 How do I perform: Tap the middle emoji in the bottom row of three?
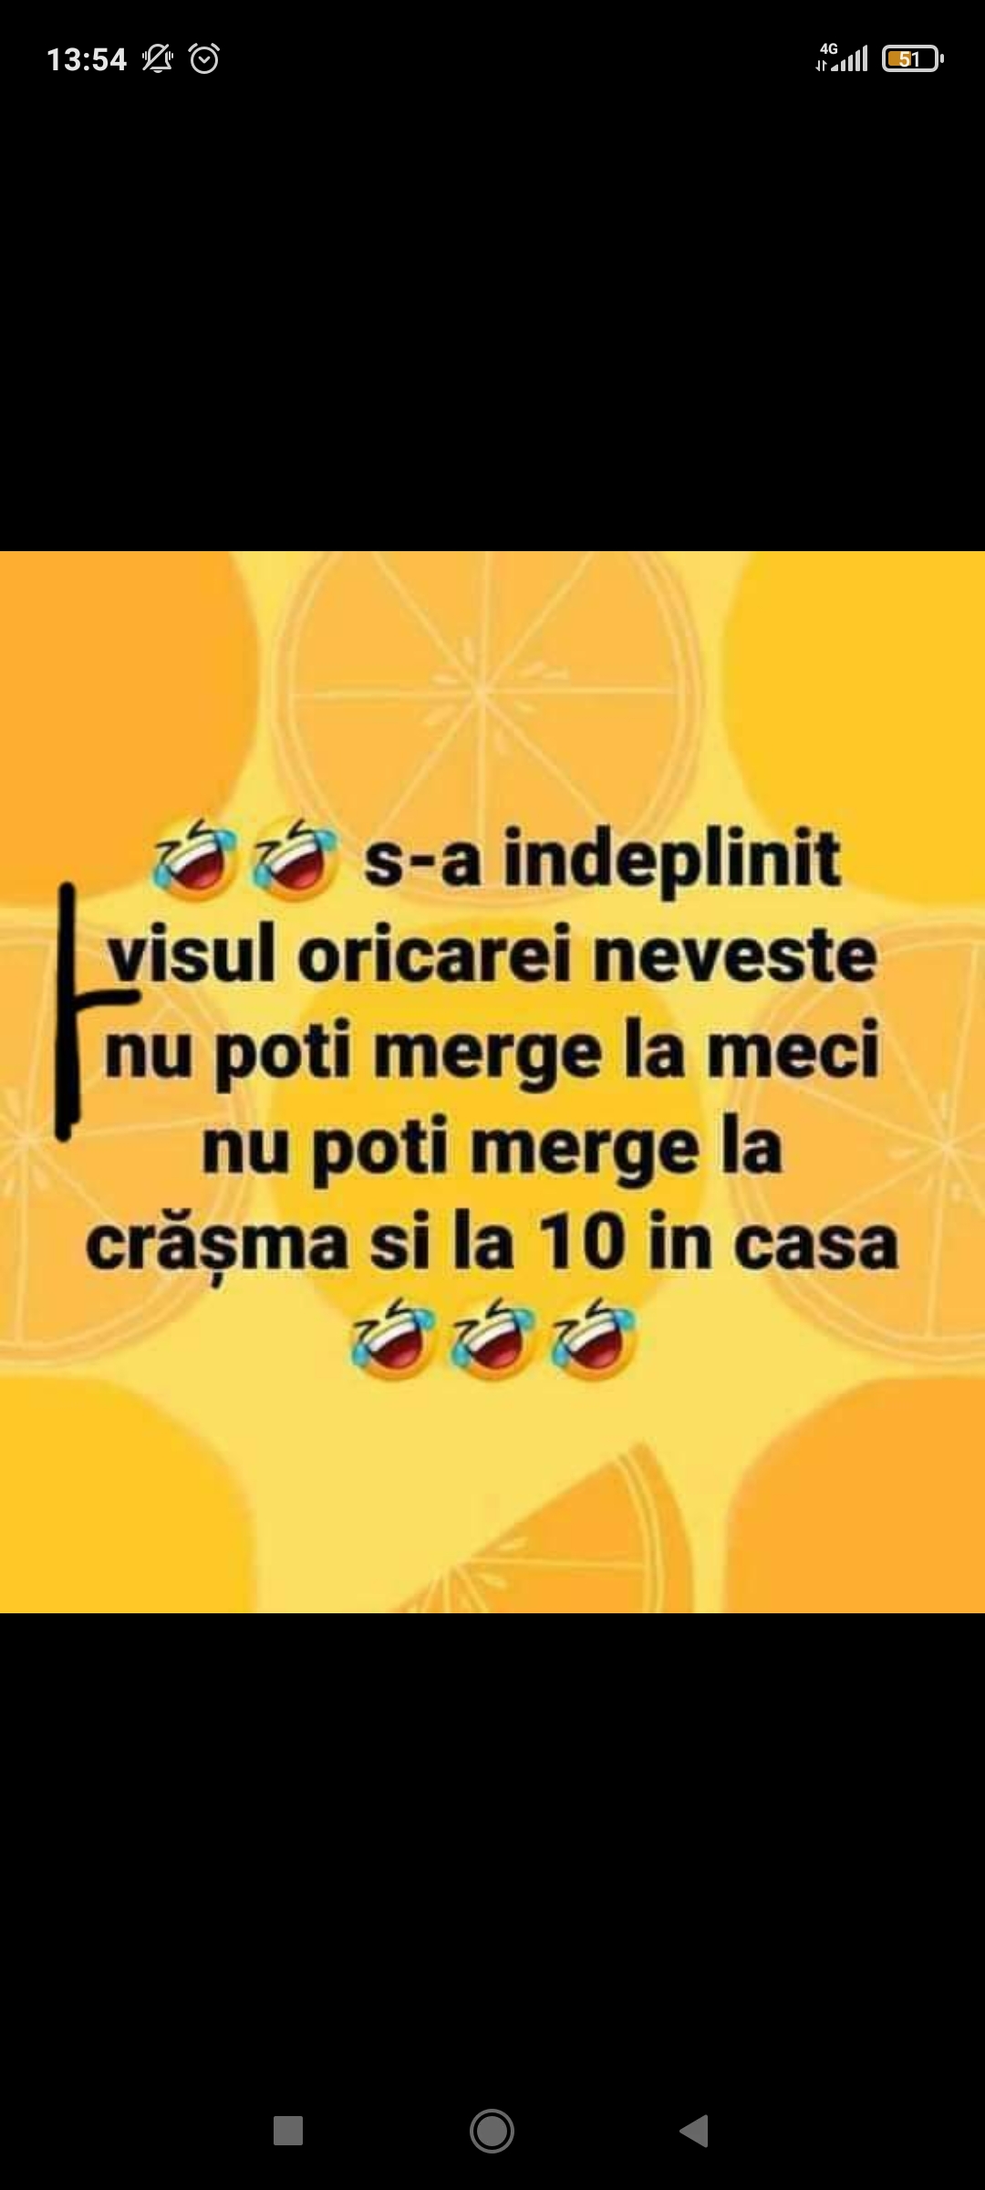coord(493,1338)
